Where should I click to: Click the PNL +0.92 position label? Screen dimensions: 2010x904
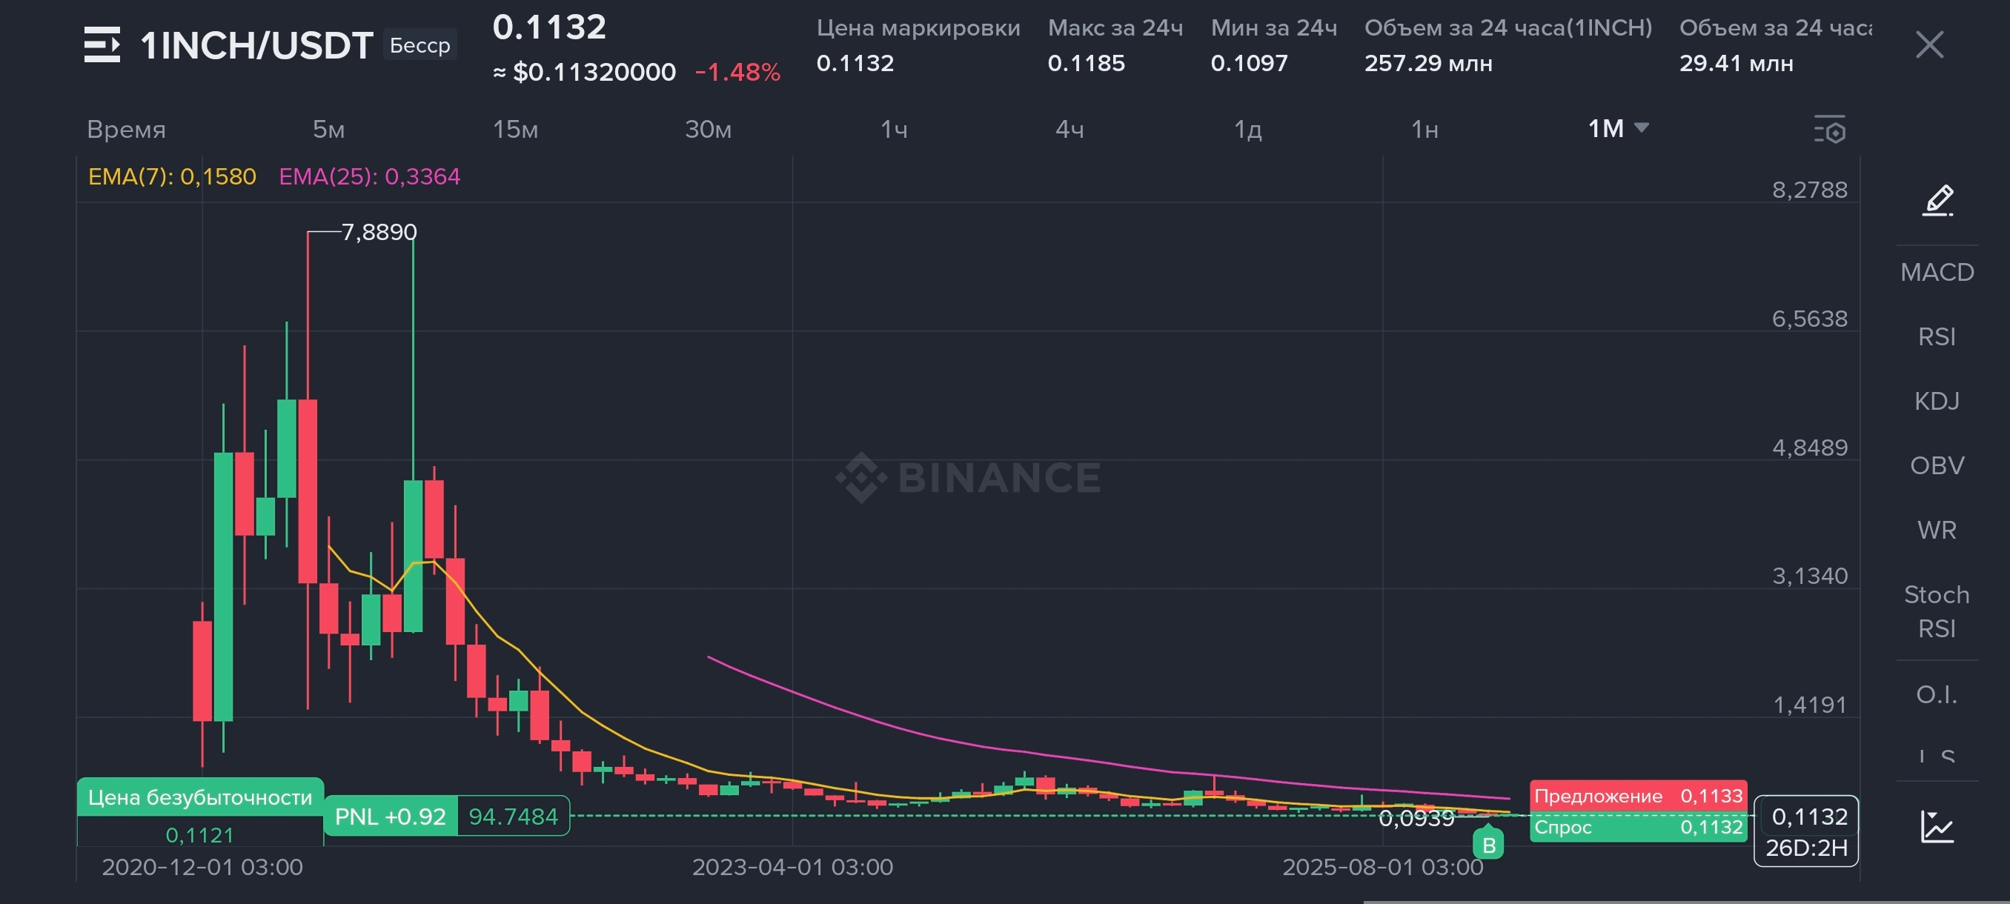click(390, 817)
